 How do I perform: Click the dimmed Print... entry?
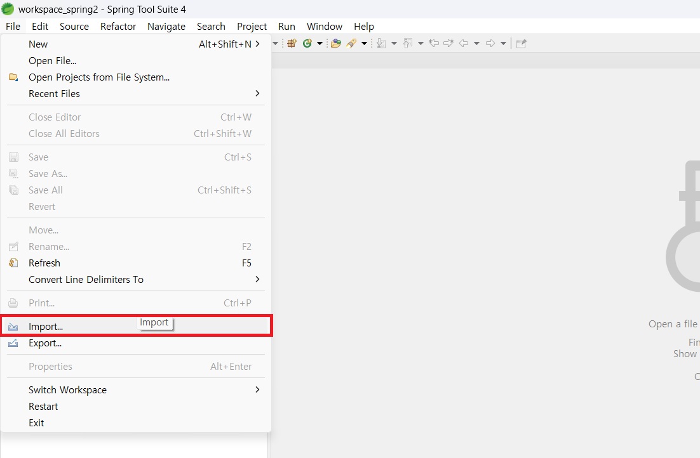(136, 303)
